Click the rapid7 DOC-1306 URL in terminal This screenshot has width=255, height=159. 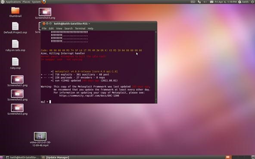click(x=89, y=96)
